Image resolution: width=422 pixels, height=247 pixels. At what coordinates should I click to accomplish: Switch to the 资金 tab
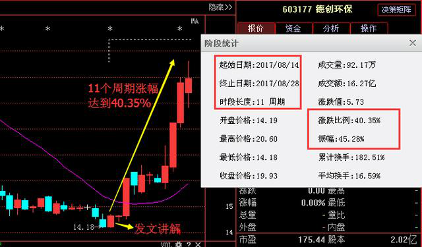click(293, 28)
